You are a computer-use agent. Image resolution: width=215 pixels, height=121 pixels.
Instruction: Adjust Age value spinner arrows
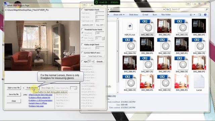point(93,62)
